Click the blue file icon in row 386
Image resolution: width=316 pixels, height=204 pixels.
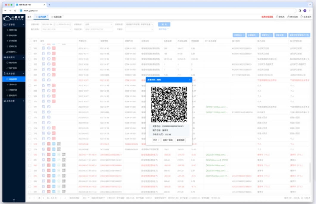point(54,186)
